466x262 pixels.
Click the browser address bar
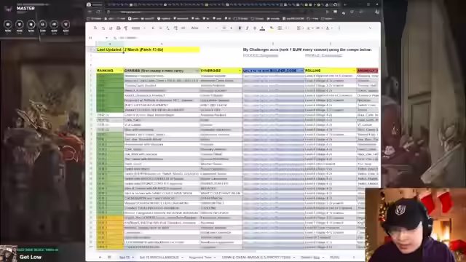point(214,12)
